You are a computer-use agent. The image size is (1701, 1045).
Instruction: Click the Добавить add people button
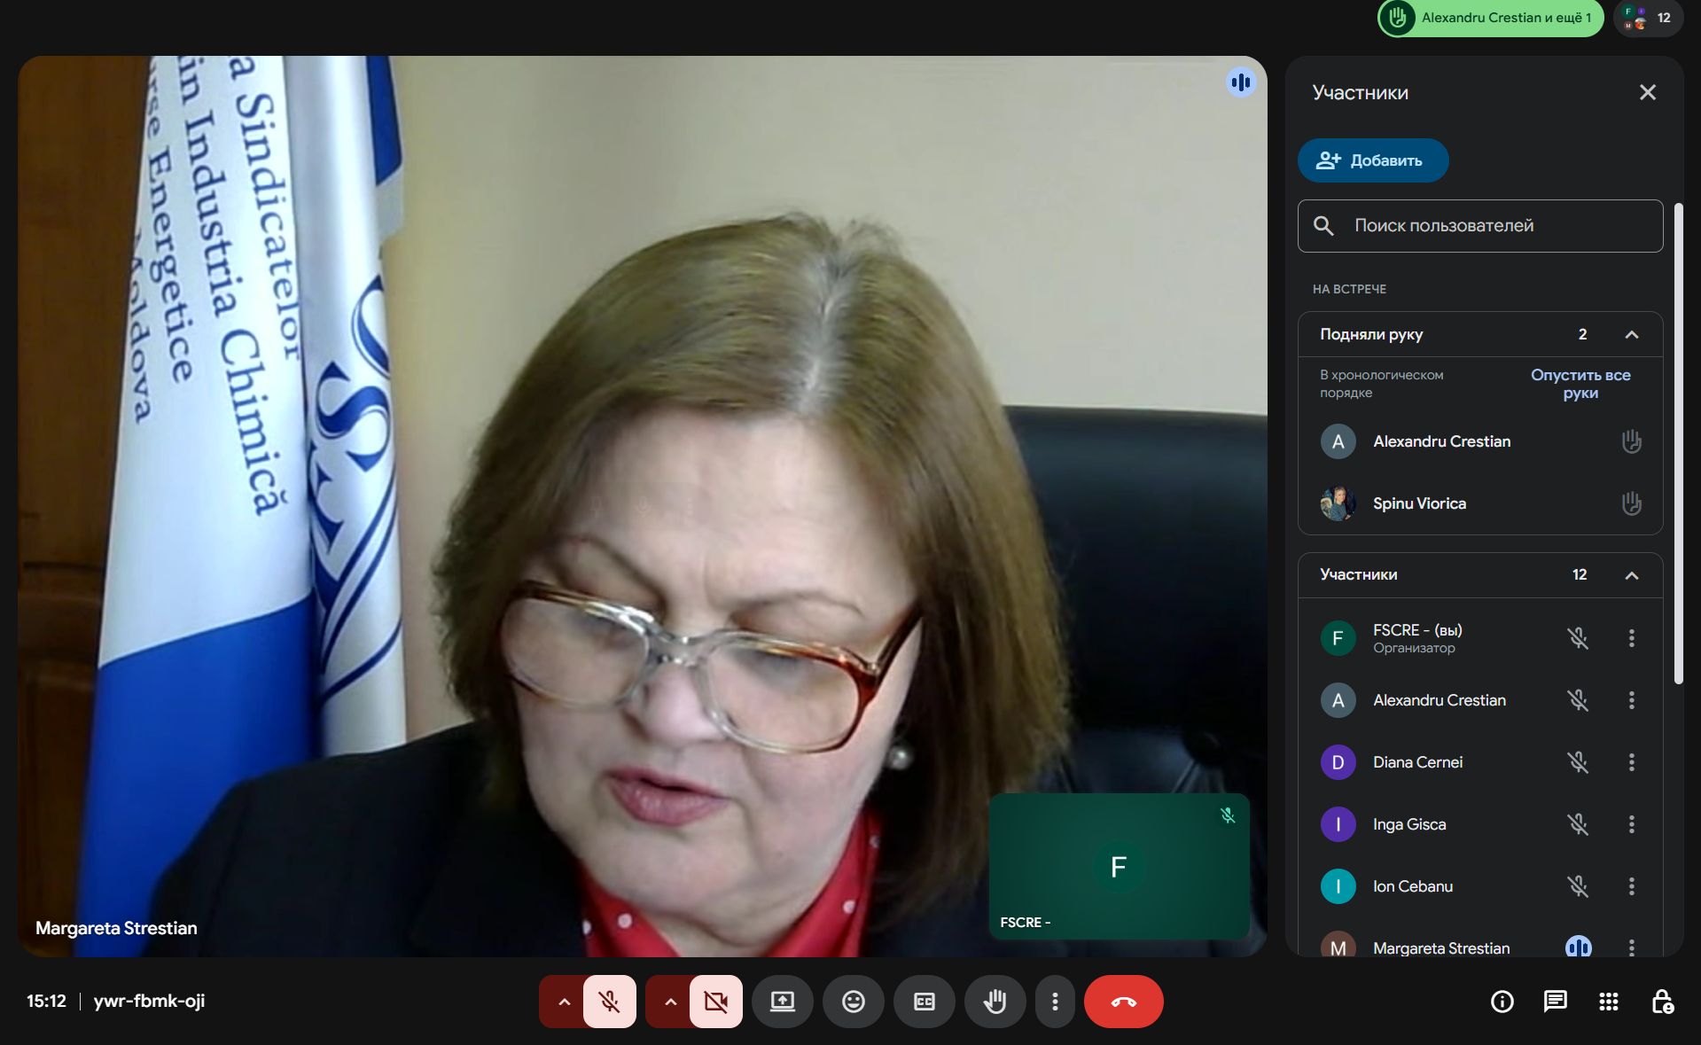pos(1372,160)
